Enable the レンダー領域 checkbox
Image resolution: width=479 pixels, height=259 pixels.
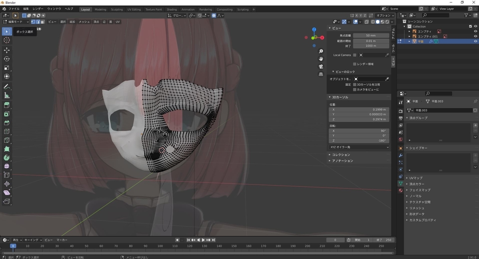click(354, 64)
